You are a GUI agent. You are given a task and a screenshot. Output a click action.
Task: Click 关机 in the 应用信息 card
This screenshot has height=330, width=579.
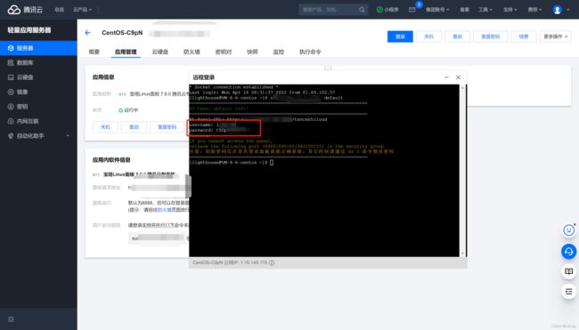(x=105, y=127)
